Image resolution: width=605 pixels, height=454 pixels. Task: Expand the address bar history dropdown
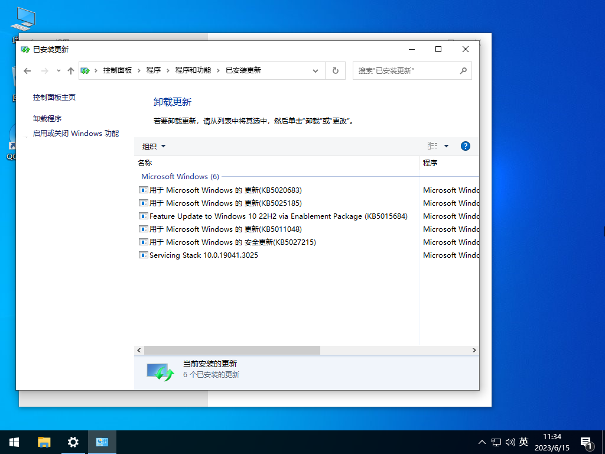point(315,70)
